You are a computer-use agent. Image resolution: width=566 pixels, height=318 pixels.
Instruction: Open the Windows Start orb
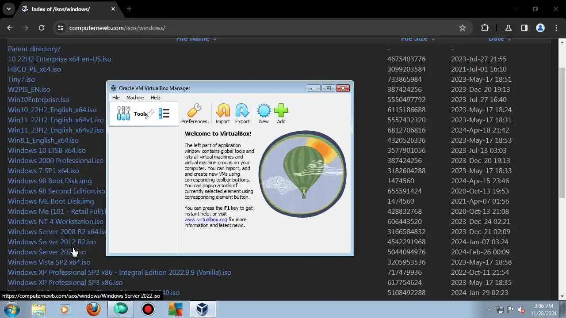(12, 309)
